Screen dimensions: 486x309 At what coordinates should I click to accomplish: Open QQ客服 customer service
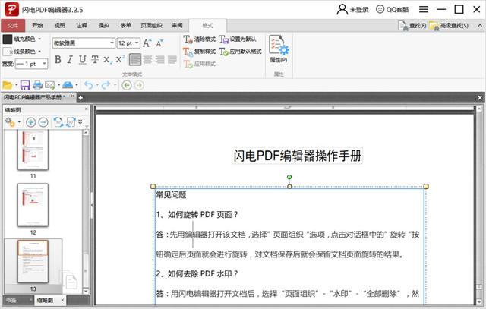[393, 9]
